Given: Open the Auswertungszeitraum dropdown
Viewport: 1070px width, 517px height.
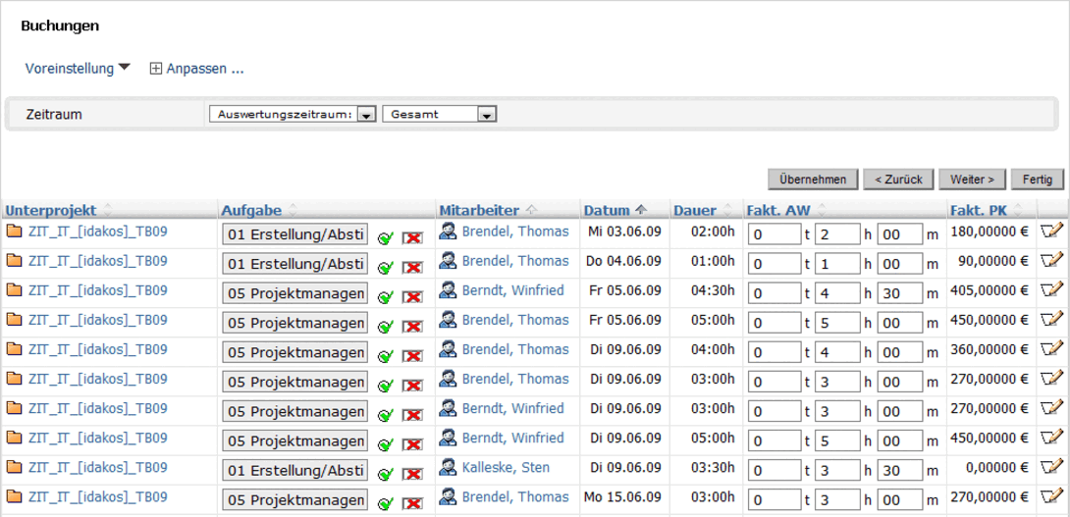Looking at the screenshot, I should pos(293,115).
